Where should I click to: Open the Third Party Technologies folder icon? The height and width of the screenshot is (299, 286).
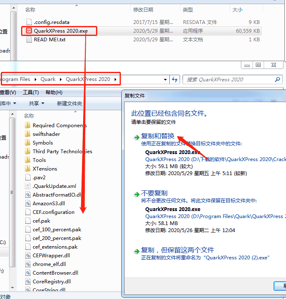click(x=28, y=151)
